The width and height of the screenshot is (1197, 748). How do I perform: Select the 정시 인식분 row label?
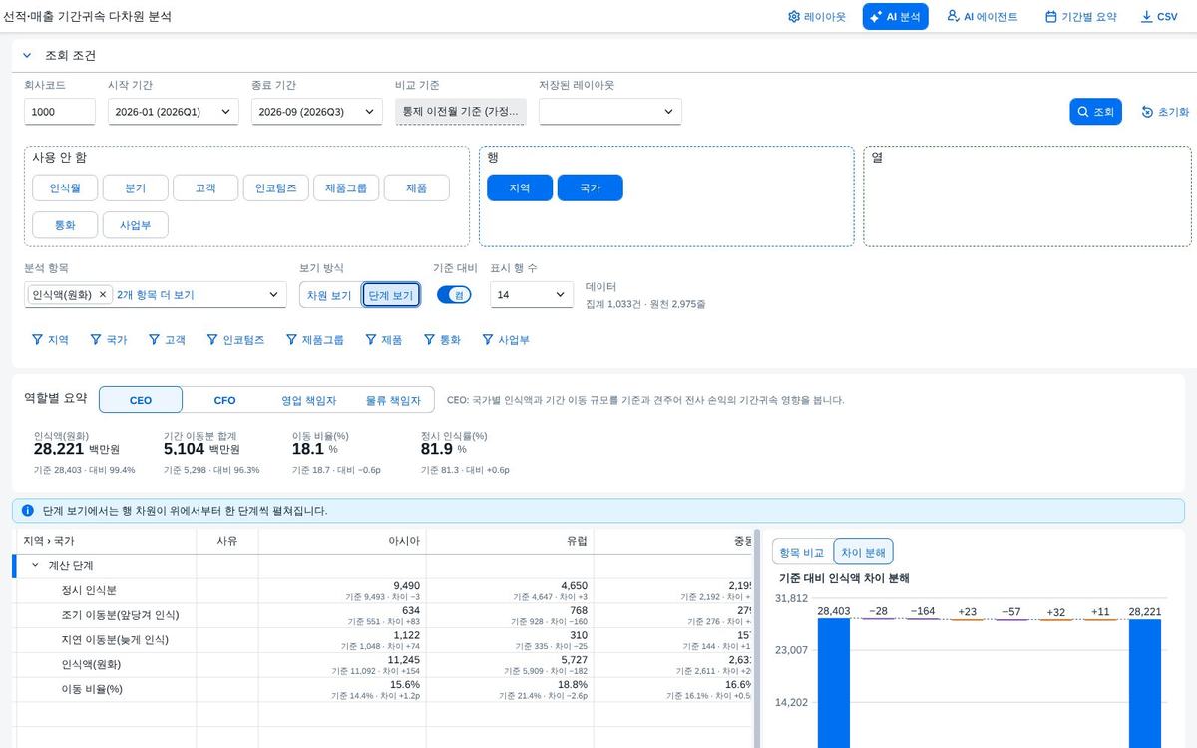coord(89,590)
